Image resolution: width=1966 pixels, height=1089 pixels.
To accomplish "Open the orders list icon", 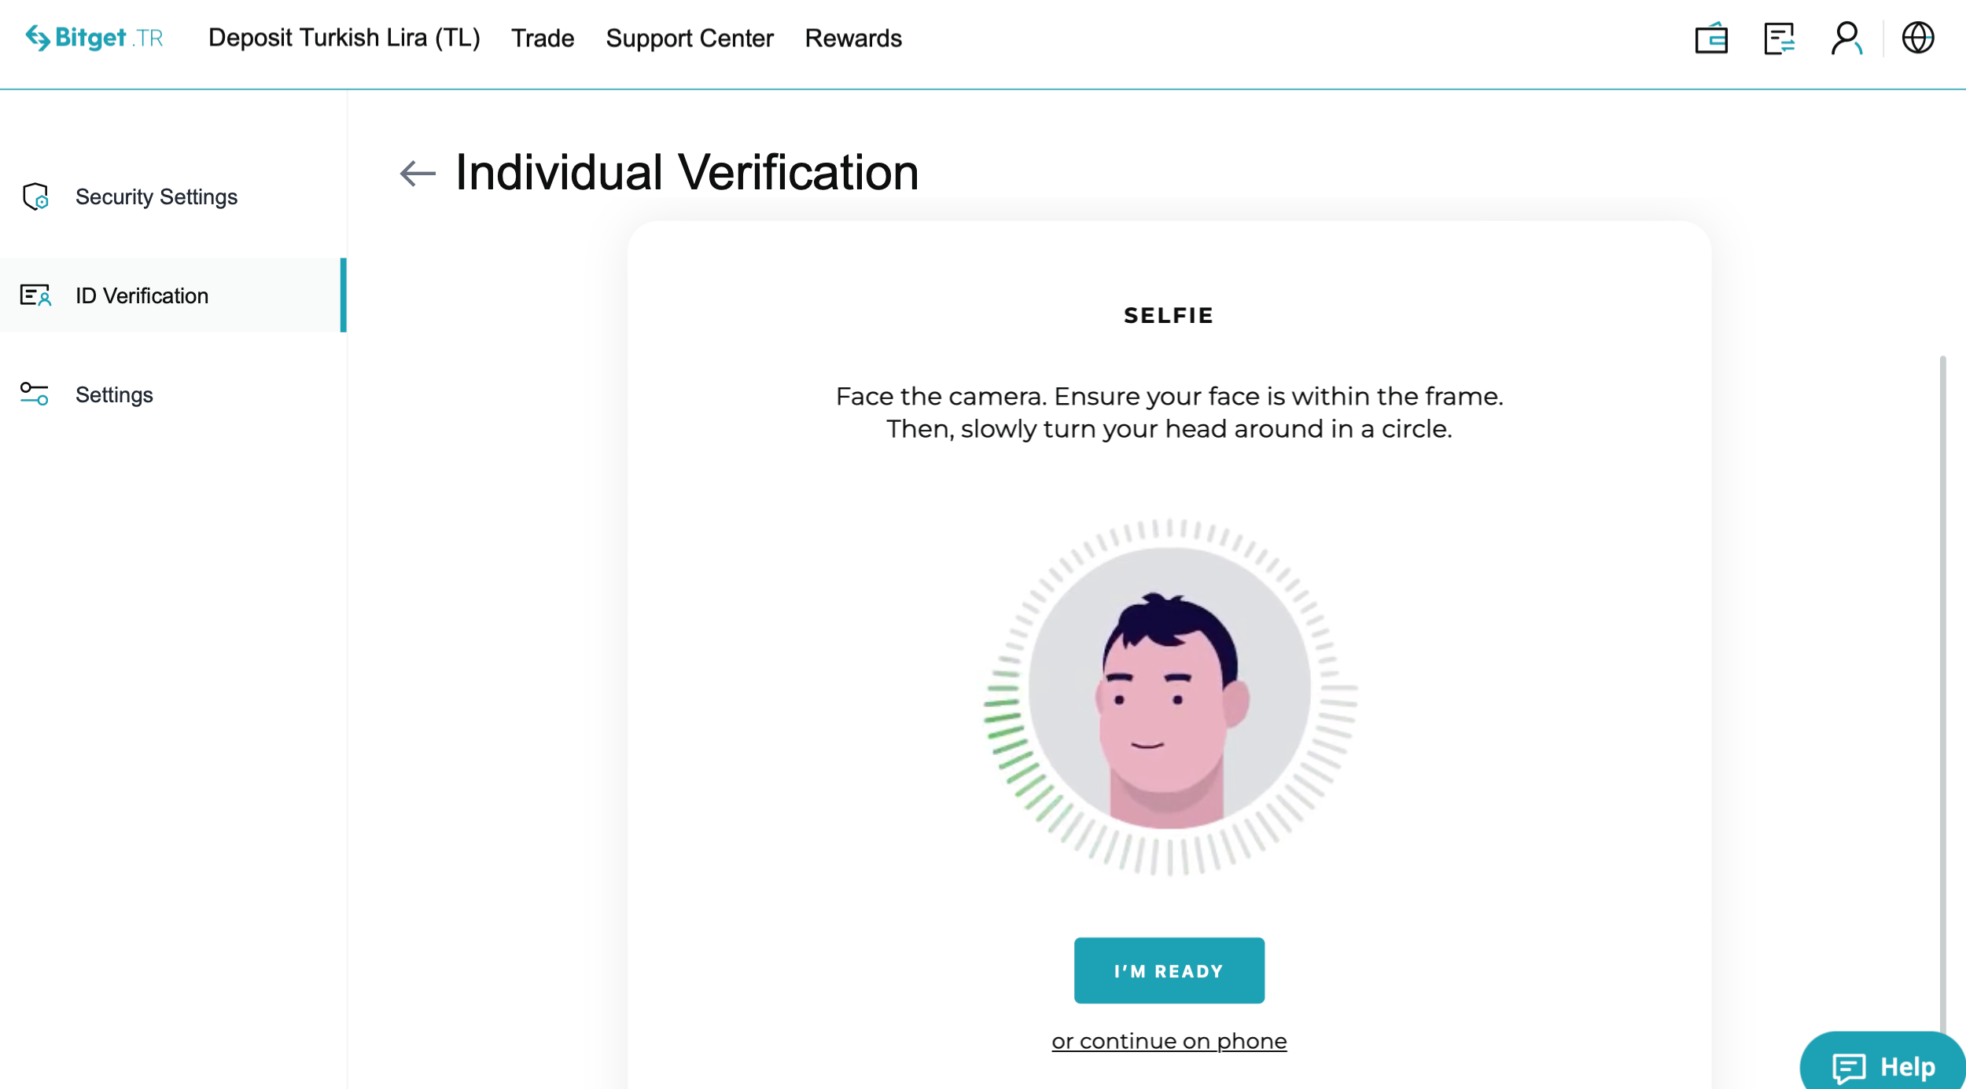I will pos(1779,38).
